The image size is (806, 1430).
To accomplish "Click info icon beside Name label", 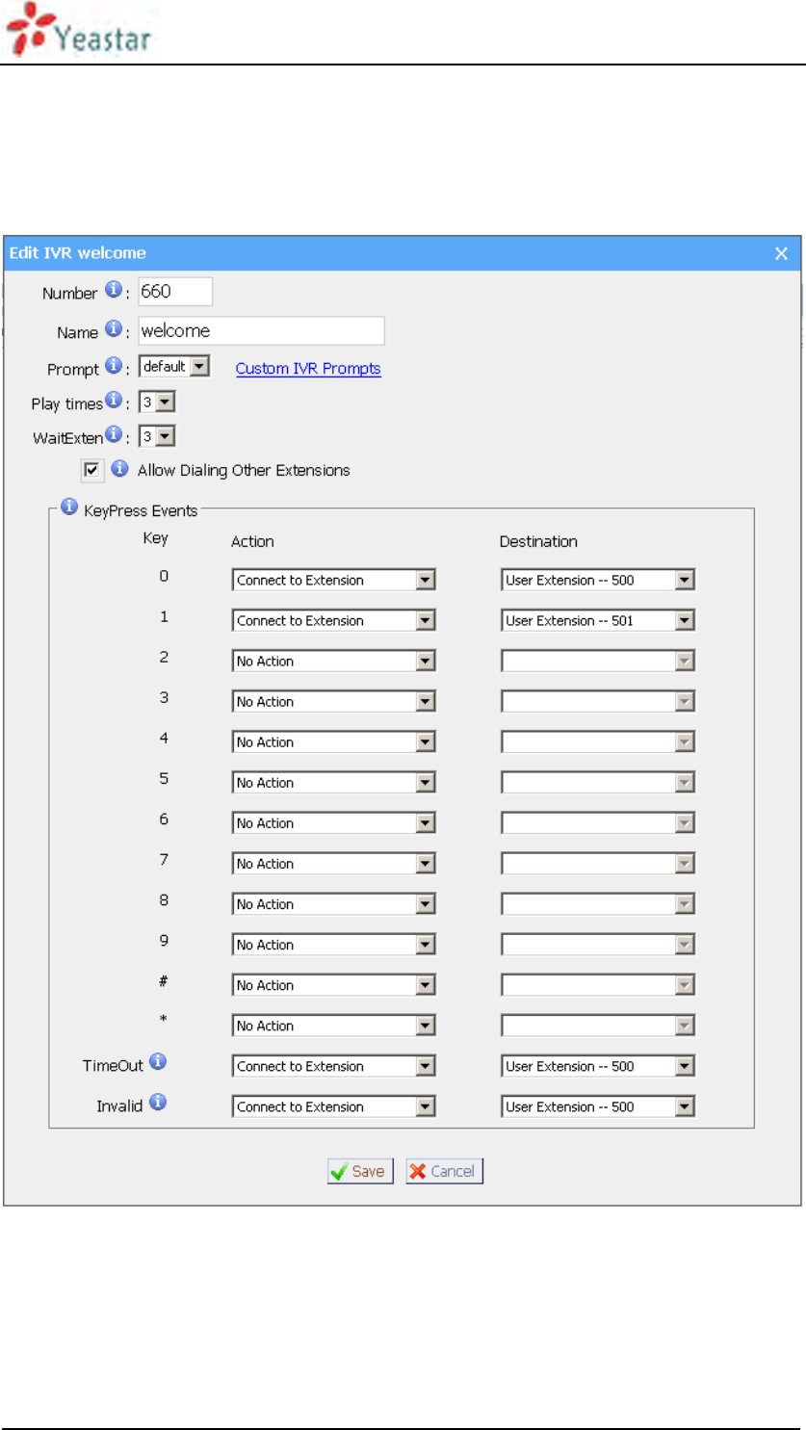I will pos(113,329).
